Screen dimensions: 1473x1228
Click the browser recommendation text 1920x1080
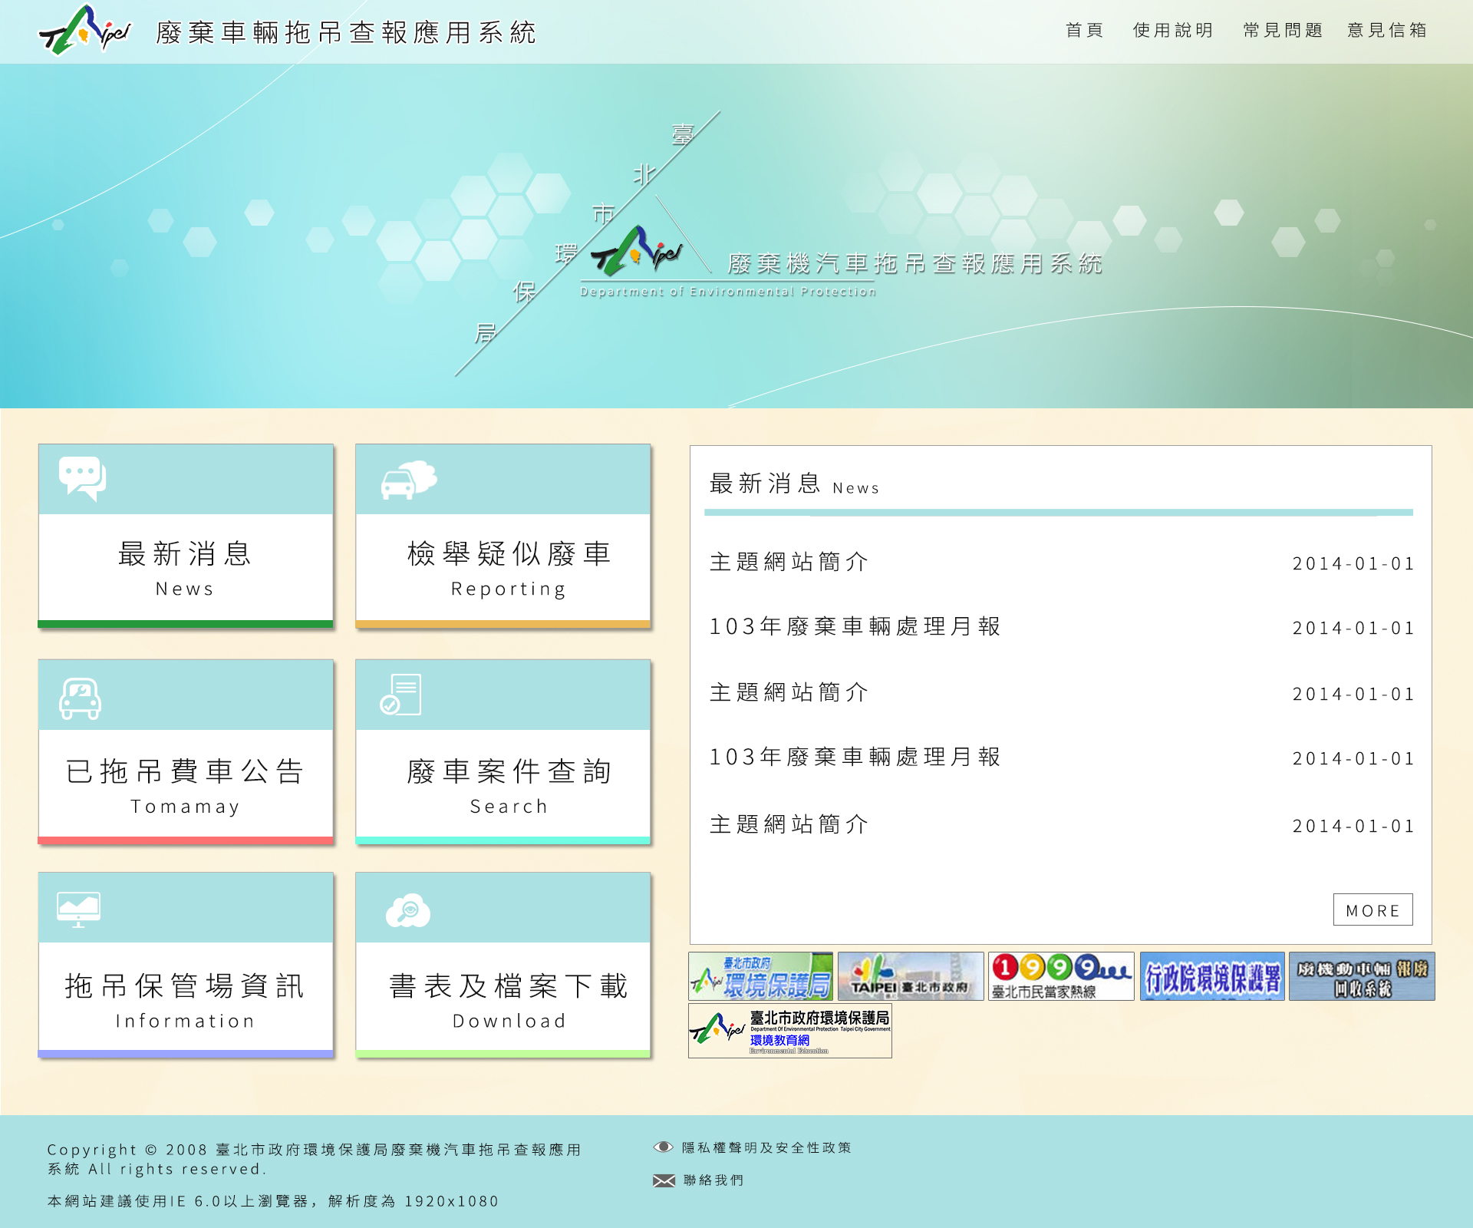[273, 1201]
